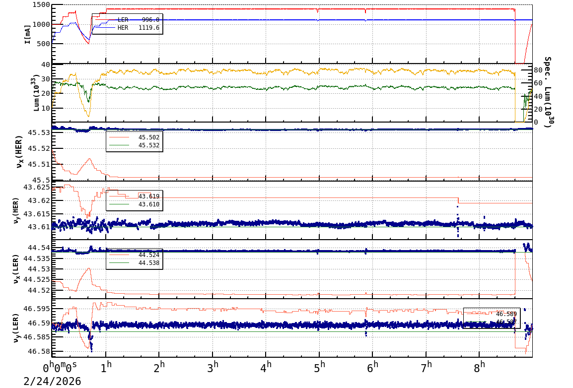
Task: Click the 8h time axis label
Action: tap(480, 367)
